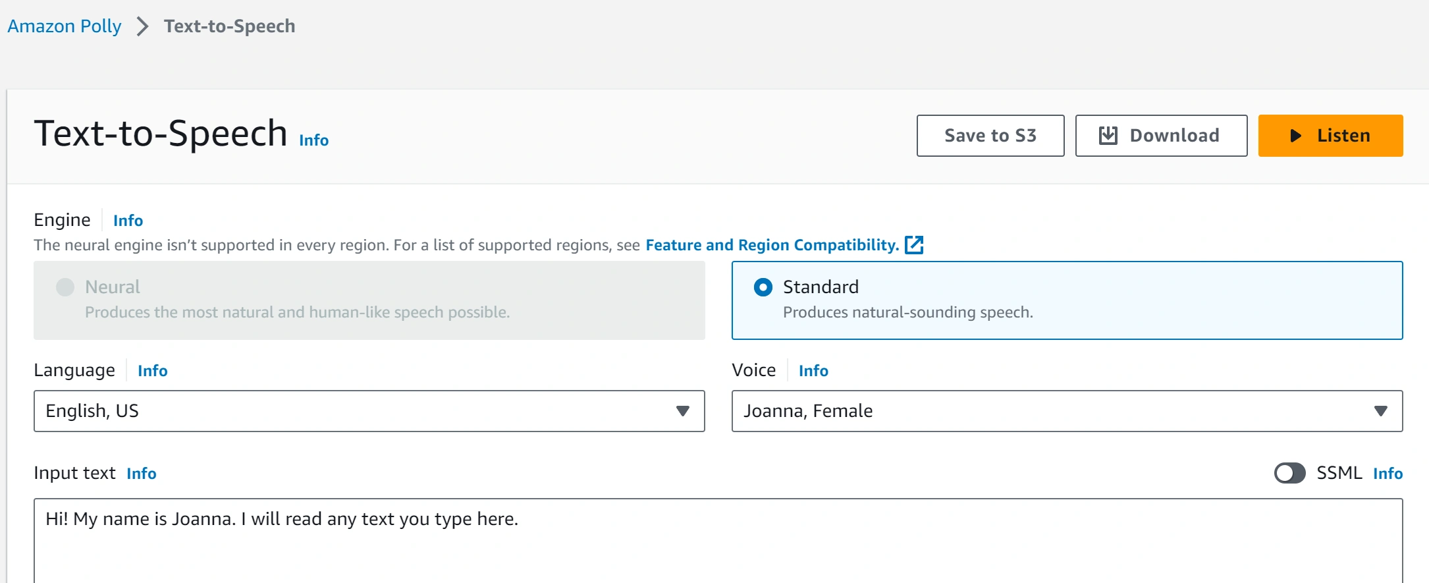Expand the Voice dropdown arrow
1429x583 pixels.
click(x=1381, y=411)
